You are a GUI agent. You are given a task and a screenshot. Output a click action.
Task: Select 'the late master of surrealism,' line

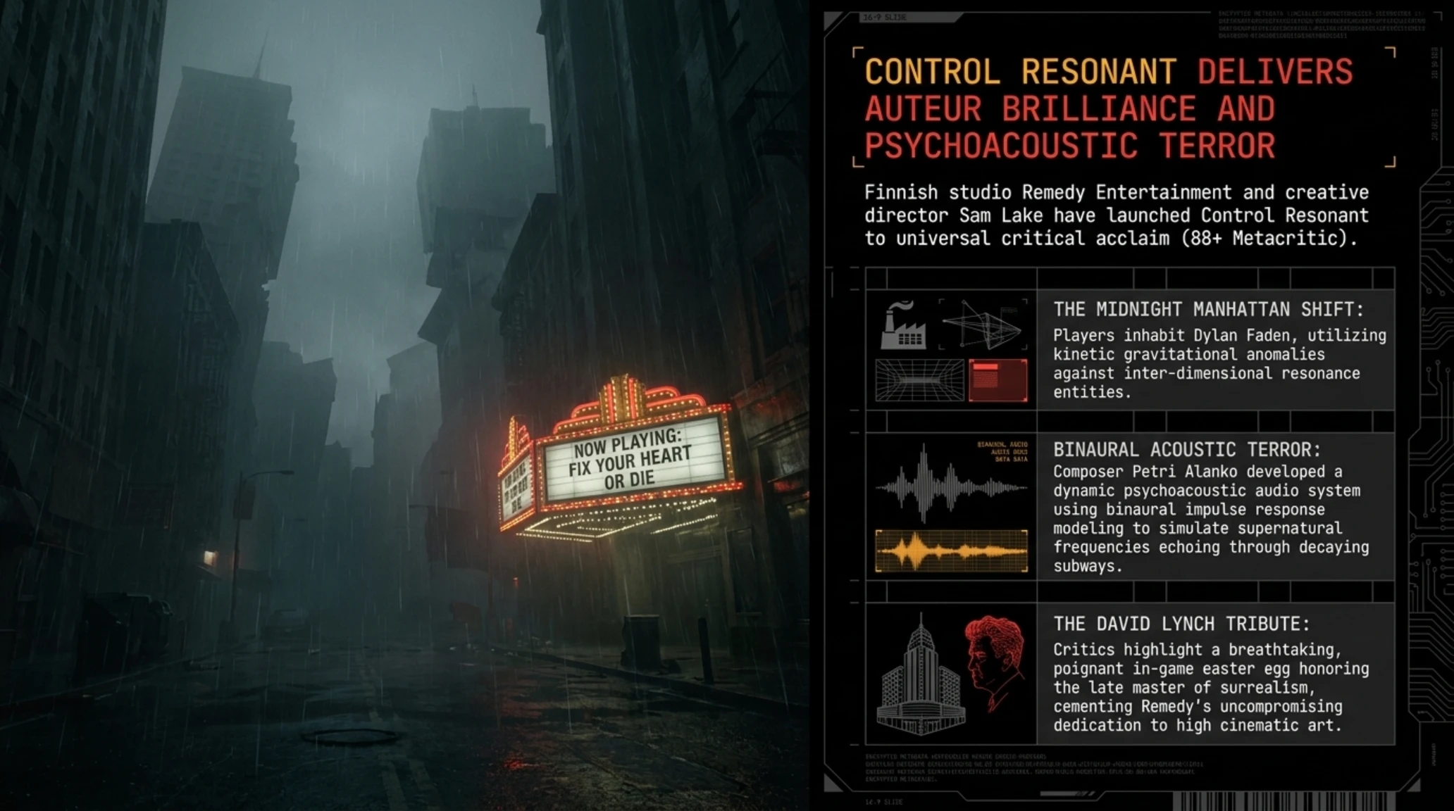pyautogui.click(x=1185, y=688)
